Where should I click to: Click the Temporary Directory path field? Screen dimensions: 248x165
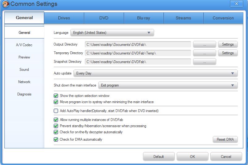pos(138,53)
